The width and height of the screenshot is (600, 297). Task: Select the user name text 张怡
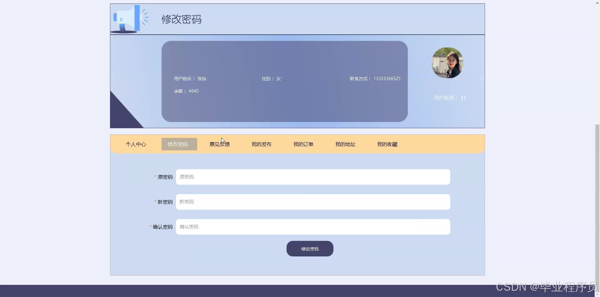point(202,79)
